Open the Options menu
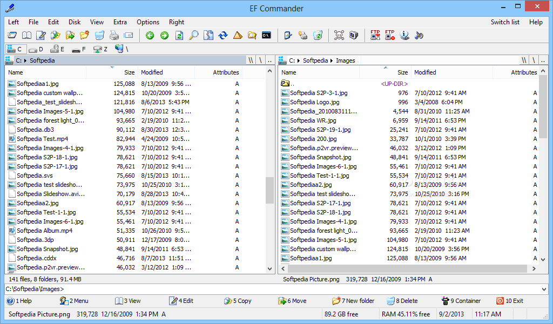This screenshot has height=324, width=553. (147, 22)
